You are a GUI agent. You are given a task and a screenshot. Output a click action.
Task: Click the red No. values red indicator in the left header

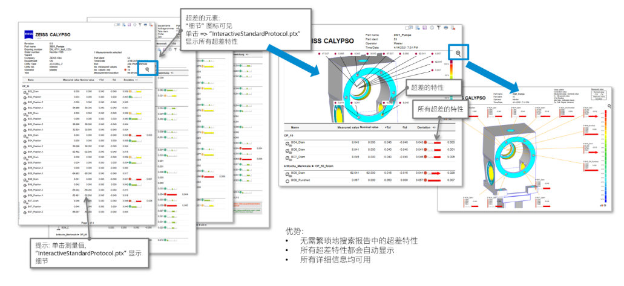pos(125,70)
